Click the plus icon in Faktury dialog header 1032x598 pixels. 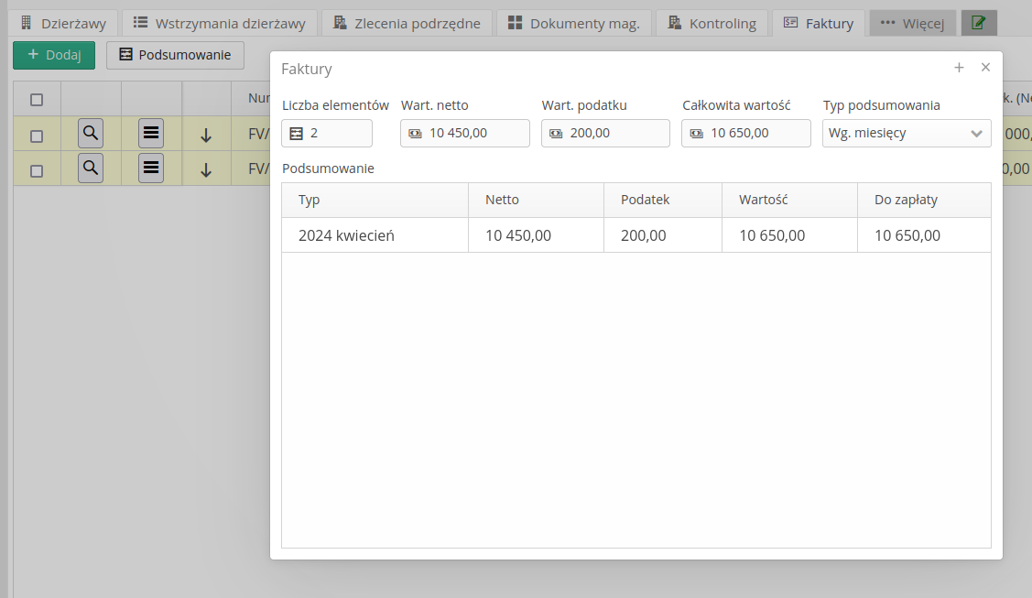tap(959, 68)
